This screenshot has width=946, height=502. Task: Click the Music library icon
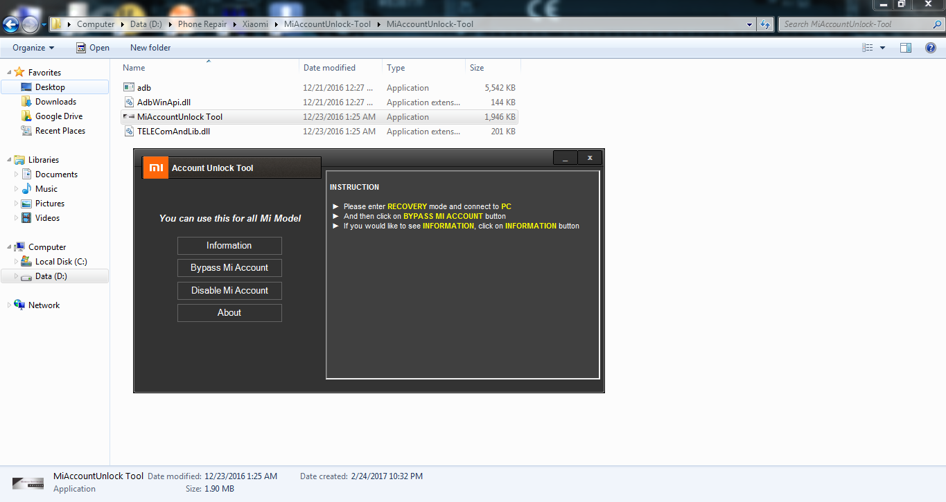coord(27,189)
